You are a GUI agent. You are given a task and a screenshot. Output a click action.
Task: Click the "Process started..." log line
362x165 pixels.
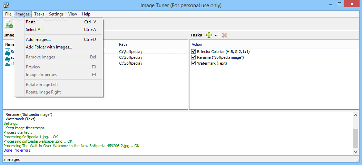[x=19, y=132]
